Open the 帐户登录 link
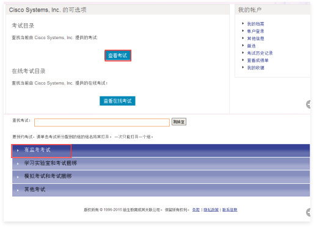 (255, 31)
